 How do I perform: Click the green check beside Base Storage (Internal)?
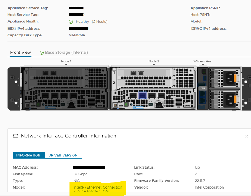42,52
